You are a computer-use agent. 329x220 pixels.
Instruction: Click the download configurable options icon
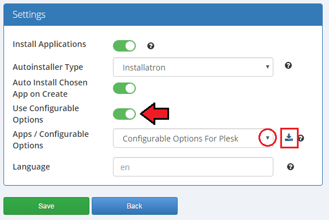point(289,137)
